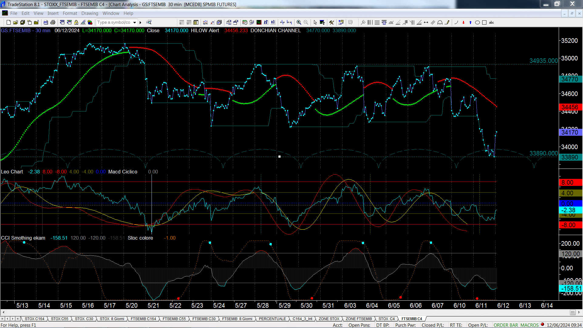Screen dimensions: 583x328
Task: Click the black arrow next to symbol box
Action: 140,22
